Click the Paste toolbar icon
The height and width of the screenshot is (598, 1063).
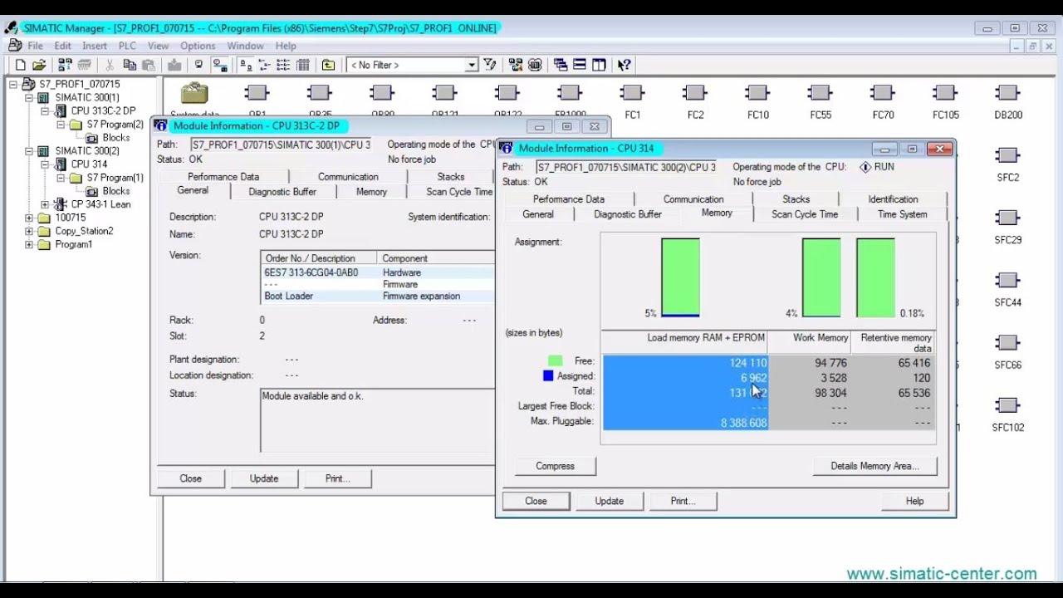149,65
